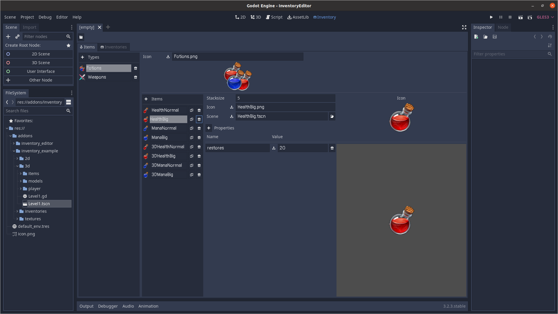The width and height of the screenshot is (558, 314).
Task: Open the Project menu
Action: coord(27,17)
